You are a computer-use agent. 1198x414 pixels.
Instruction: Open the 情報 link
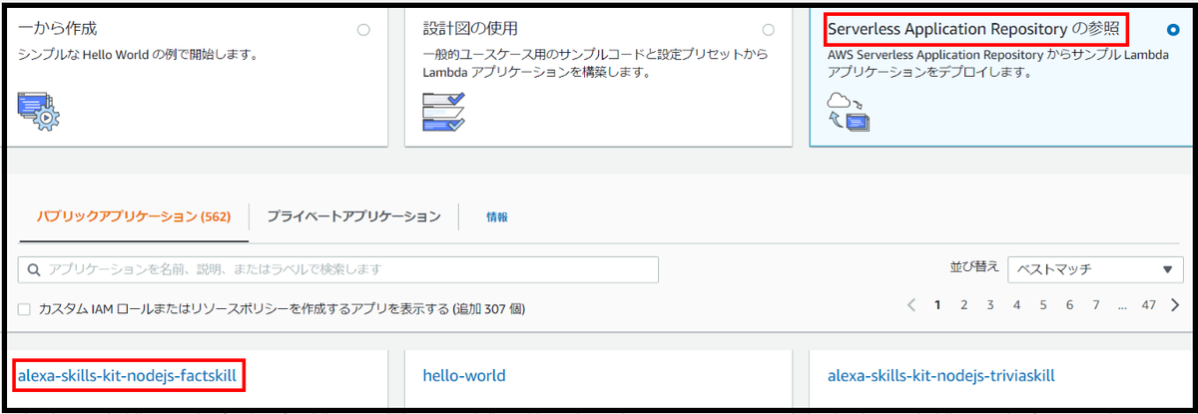497,216
